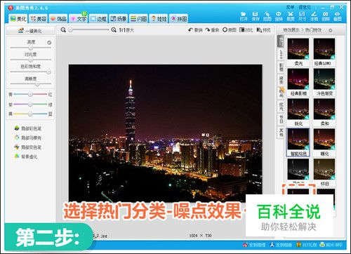
Task: Switch to the 饰品 tab
Action: click(x=58, y=18)
